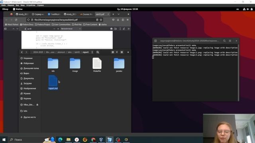Navigate to lab02 in Files path bar
Screen dimensions: 255x143
(77, 52)
